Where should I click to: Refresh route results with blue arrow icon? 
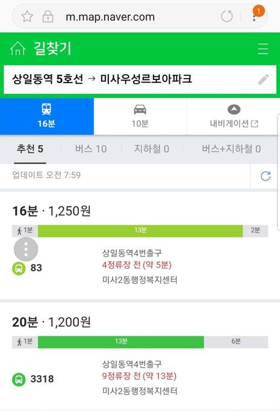(x=266, y=176)
